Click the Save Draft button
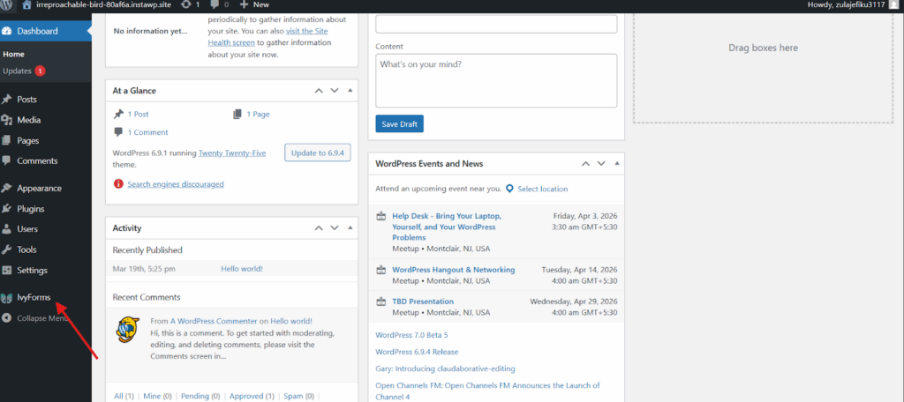Image resolution: width=904 pixels, height=402 pixels. [x=400, y=123]
